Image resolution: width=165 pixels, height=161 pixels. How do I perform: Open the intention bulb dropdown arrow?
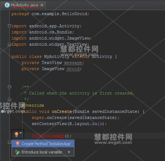(21, 133)
